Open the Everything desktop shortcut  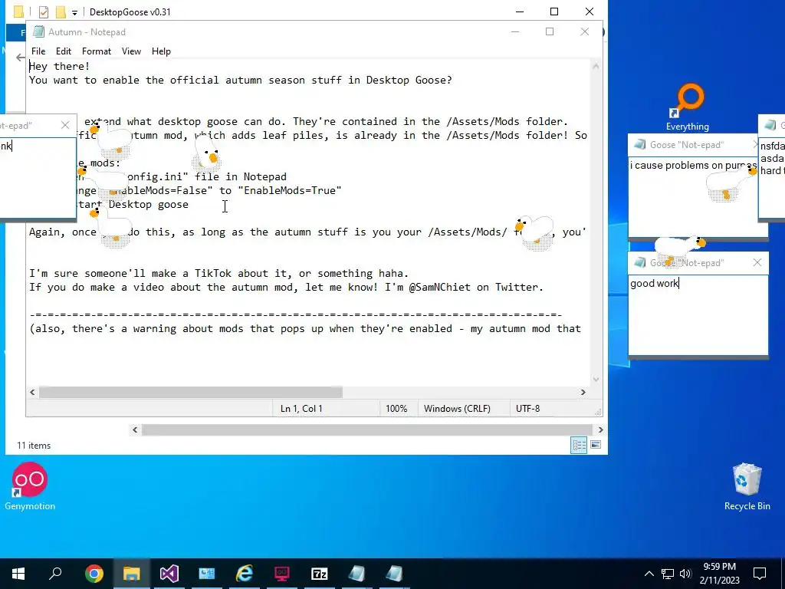coord(688,107)
